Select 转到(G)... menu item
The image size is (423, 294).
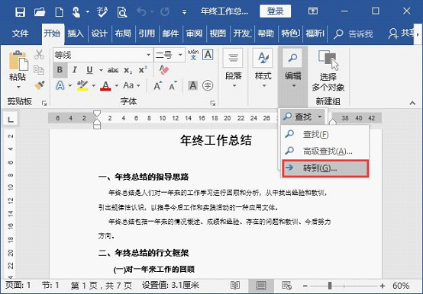325,168
